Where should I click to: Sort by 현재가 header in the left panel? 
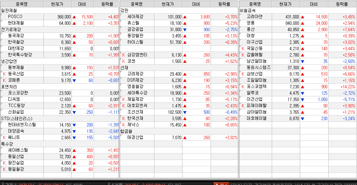coord(57,4)
